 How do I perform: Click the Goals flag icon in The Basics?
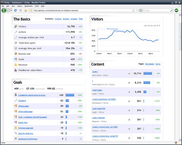[16, 59]
